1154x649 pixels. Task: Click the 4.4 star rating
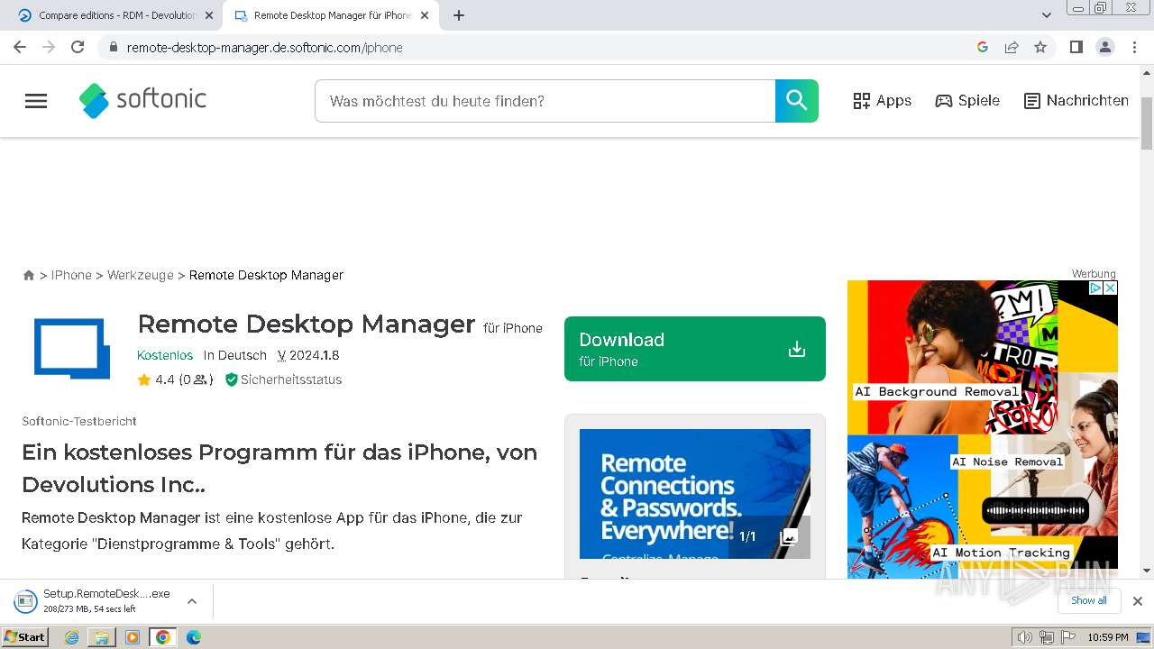pyautogui.click(x=156, y=380)
